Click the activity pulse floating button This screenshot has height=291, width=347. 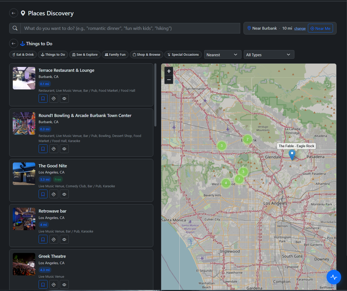pos(334,277)
